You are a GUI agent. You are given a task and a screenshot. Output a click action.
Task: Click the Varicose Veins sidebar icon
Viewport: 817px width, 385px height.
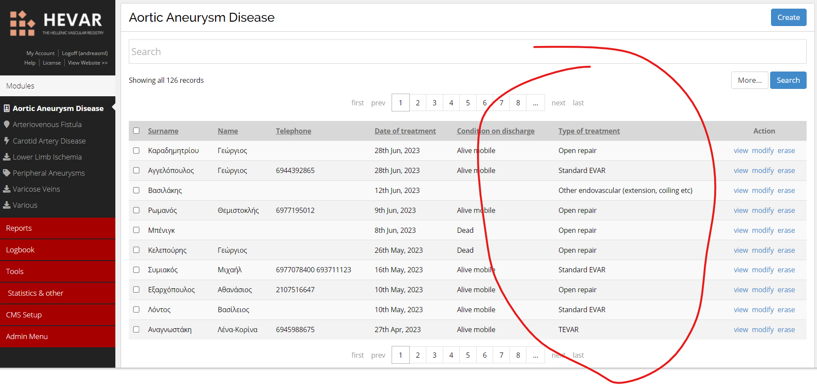(7, 189)
